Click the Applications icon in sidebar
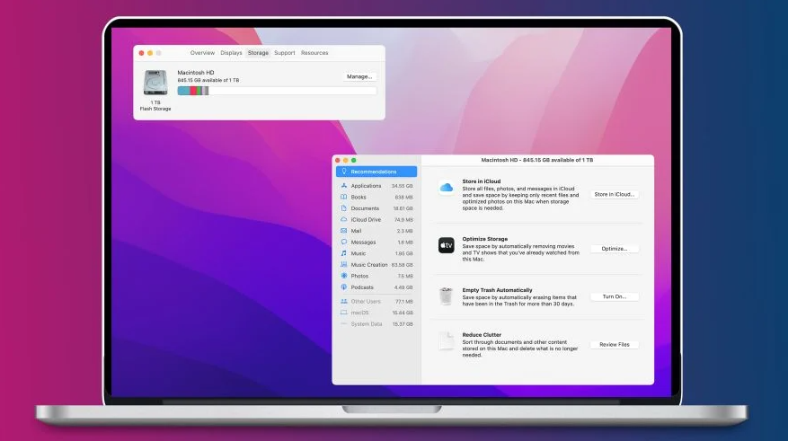This screenshot has height=441, width=788. tap(343, 186)
